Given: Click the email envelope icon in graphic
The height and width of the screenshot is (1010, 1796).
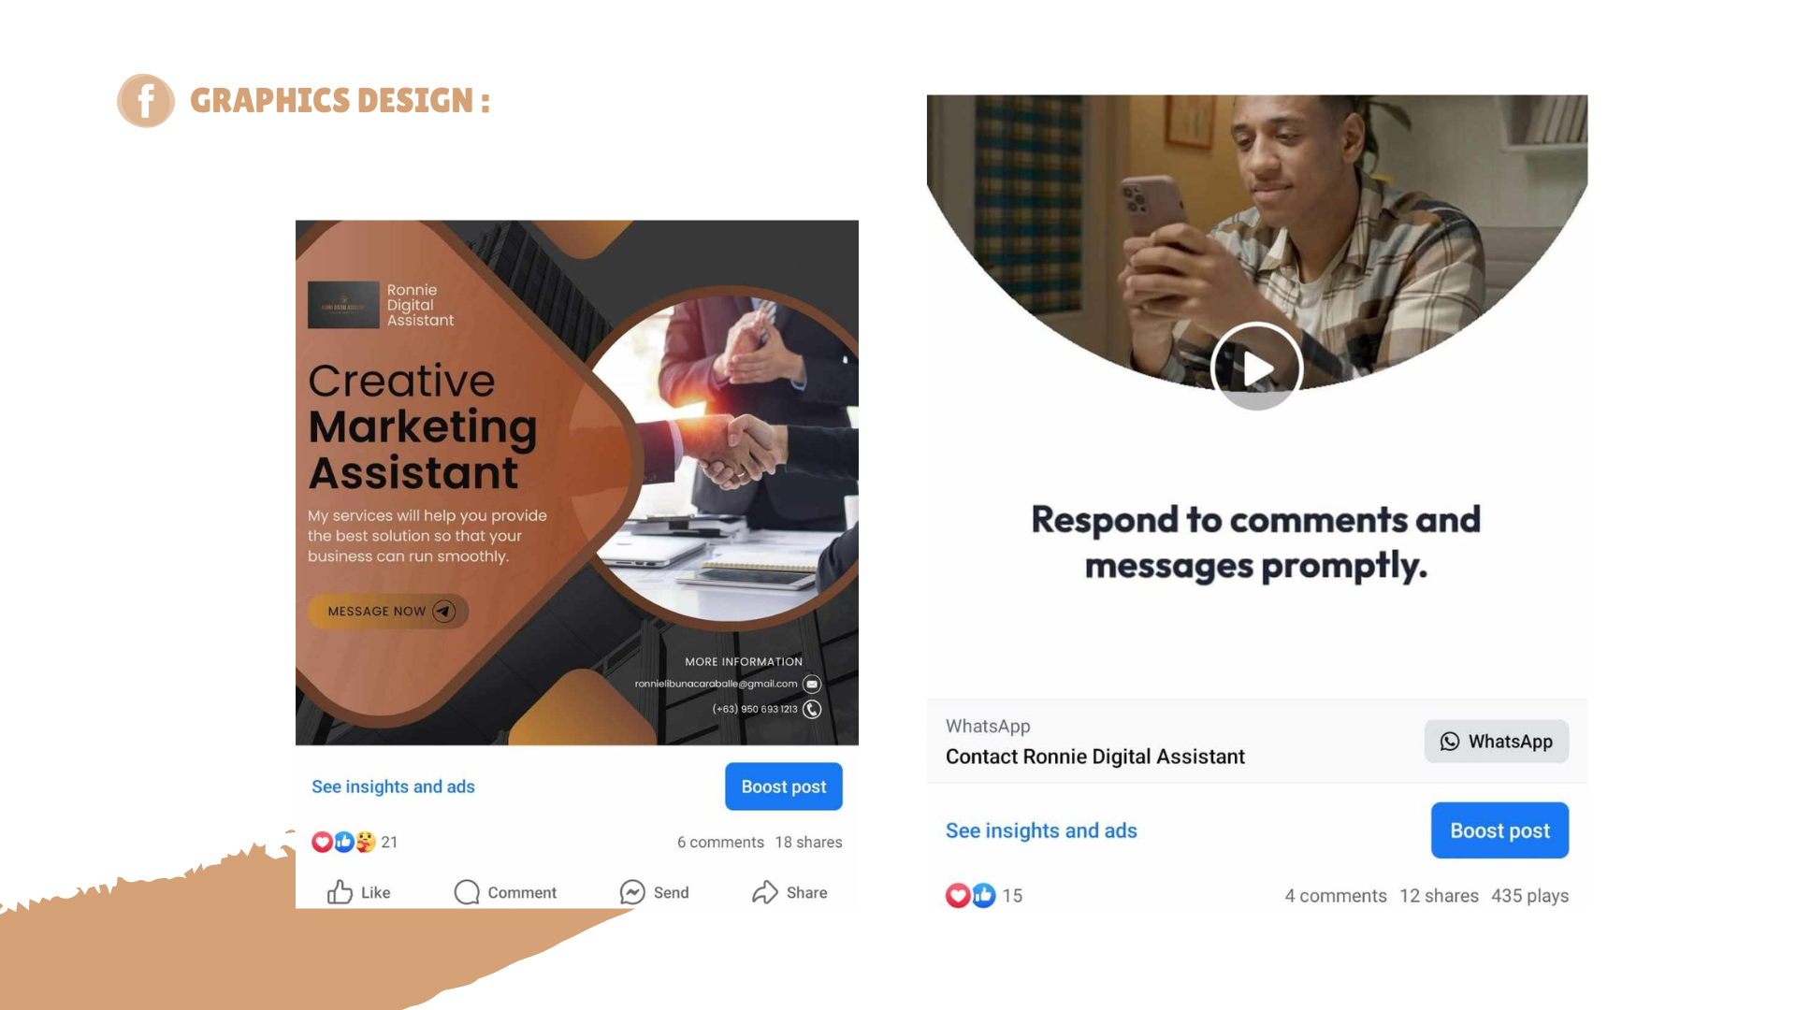Looking at the screenshot, I should [812, 685].
